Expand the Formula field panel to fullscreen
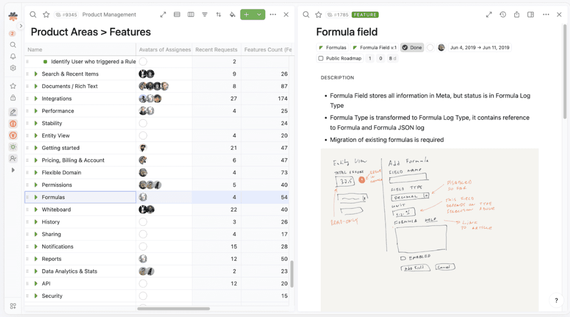 (x=489, y=14)
